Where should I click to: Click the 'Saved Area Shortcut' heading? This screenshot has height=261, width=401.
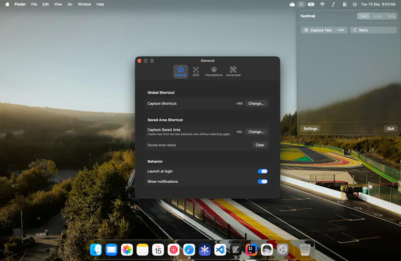(165, 120)
